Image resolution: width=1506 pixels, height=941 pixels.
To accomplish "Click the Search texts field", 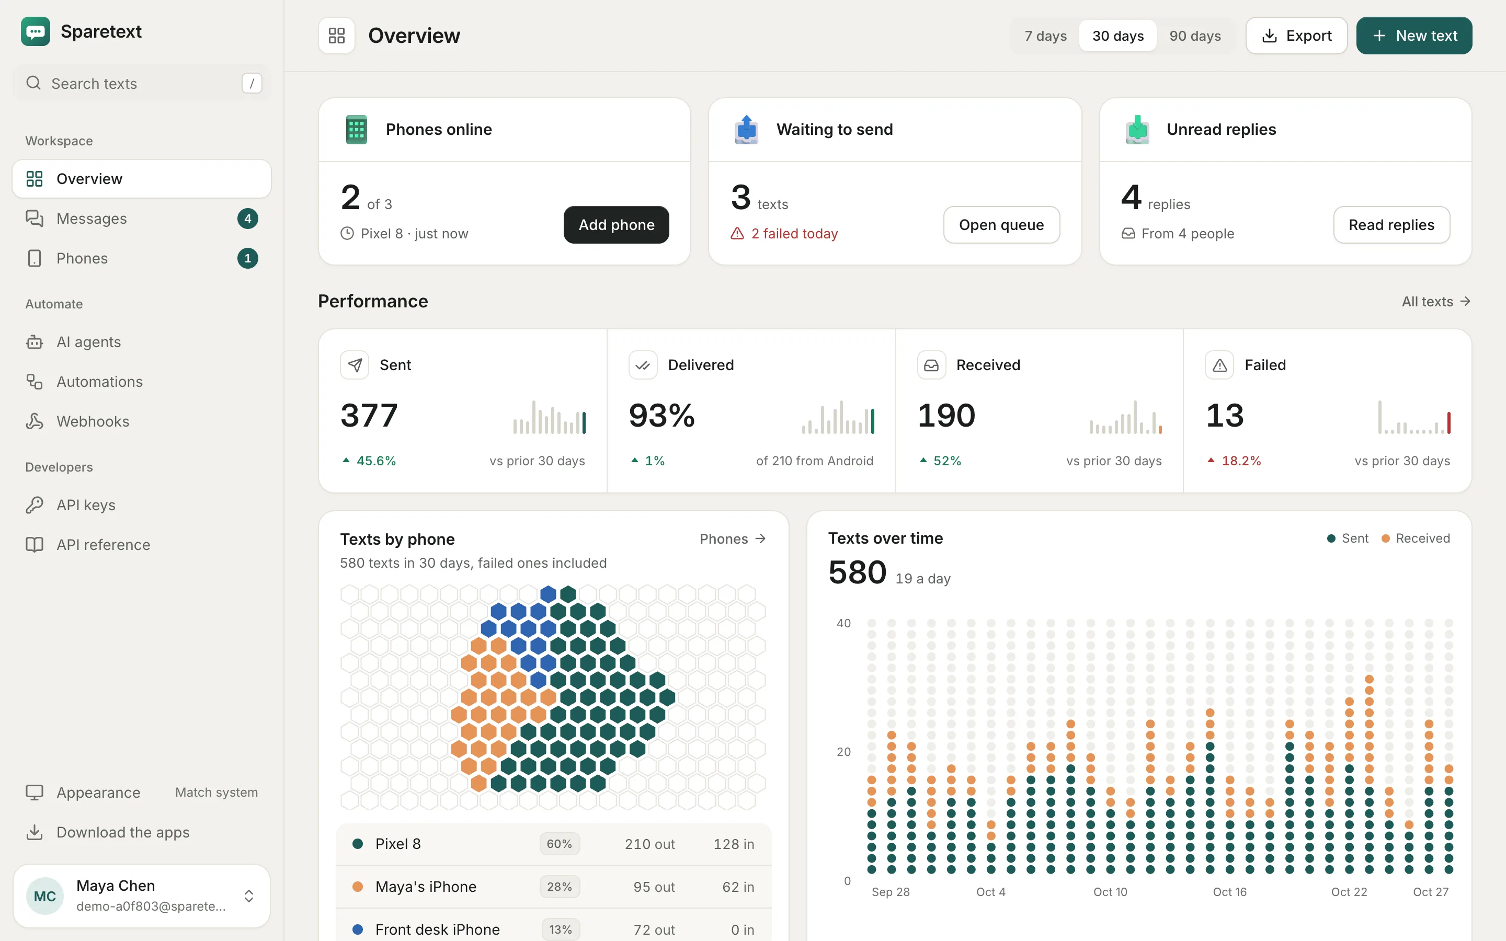I will 141,83.
